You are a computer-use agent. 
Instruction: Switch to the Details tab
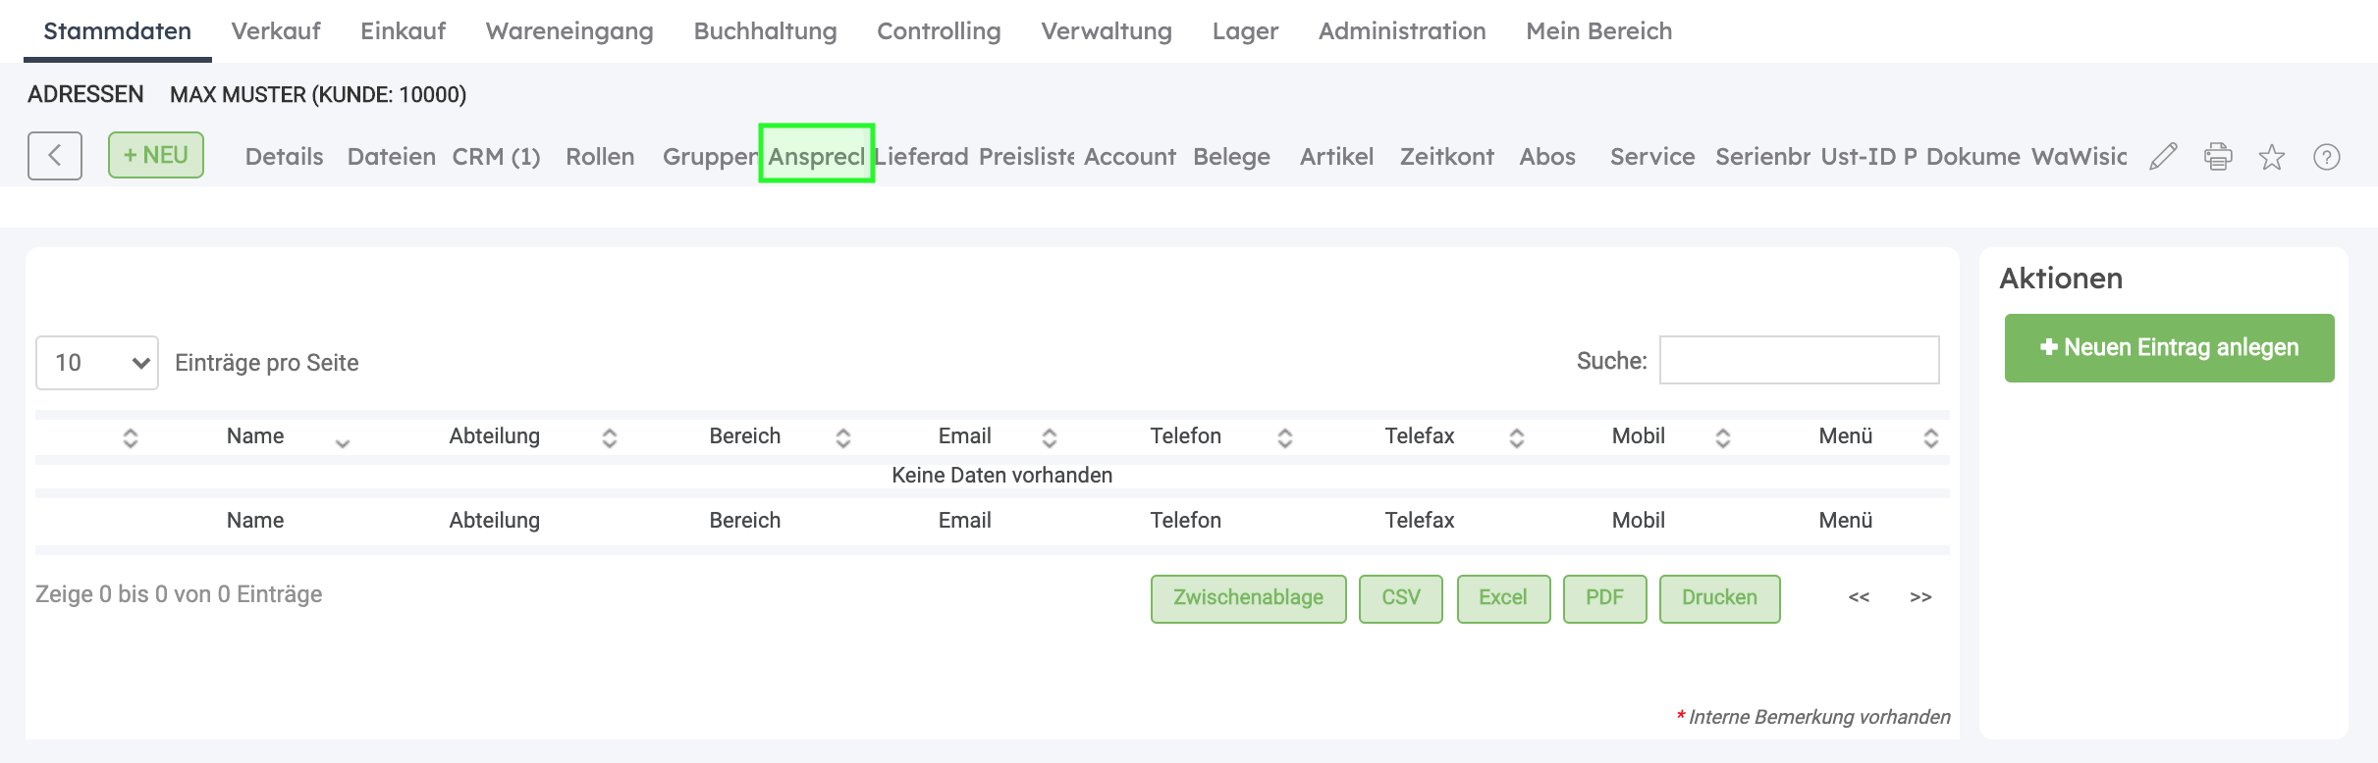tap(284, 157)
